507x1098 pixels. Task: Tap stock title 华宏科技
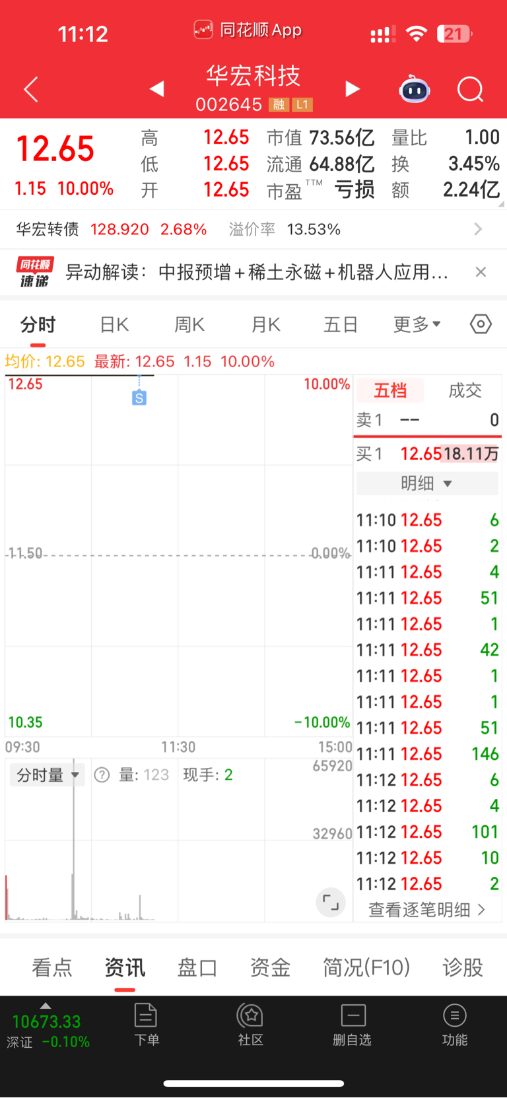[x=253, y=76]
